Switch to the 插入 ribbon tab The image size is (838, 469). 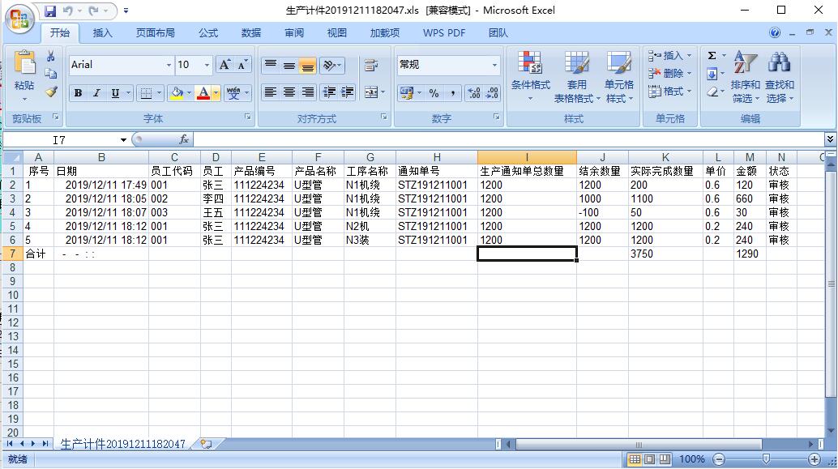[103, 33]
